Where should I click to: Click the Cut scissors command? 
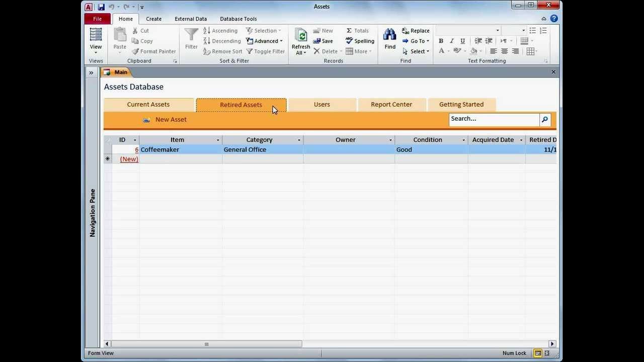pyautogui.click(x=140, y=31)
